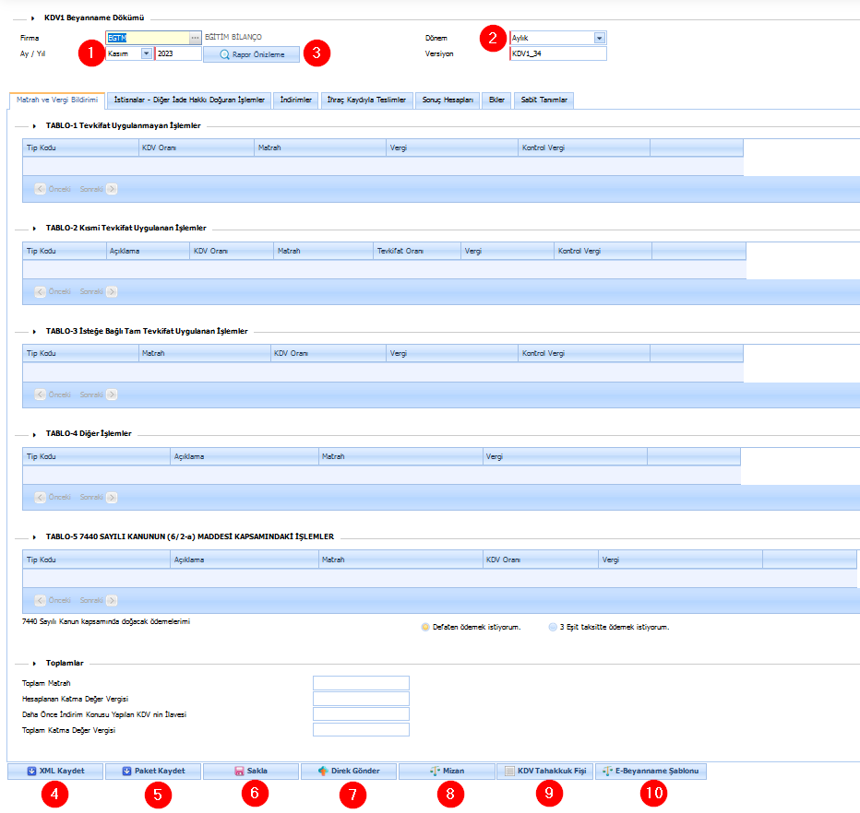
Task: Switch to the İndirimler tab
Action: coord(295,100)
